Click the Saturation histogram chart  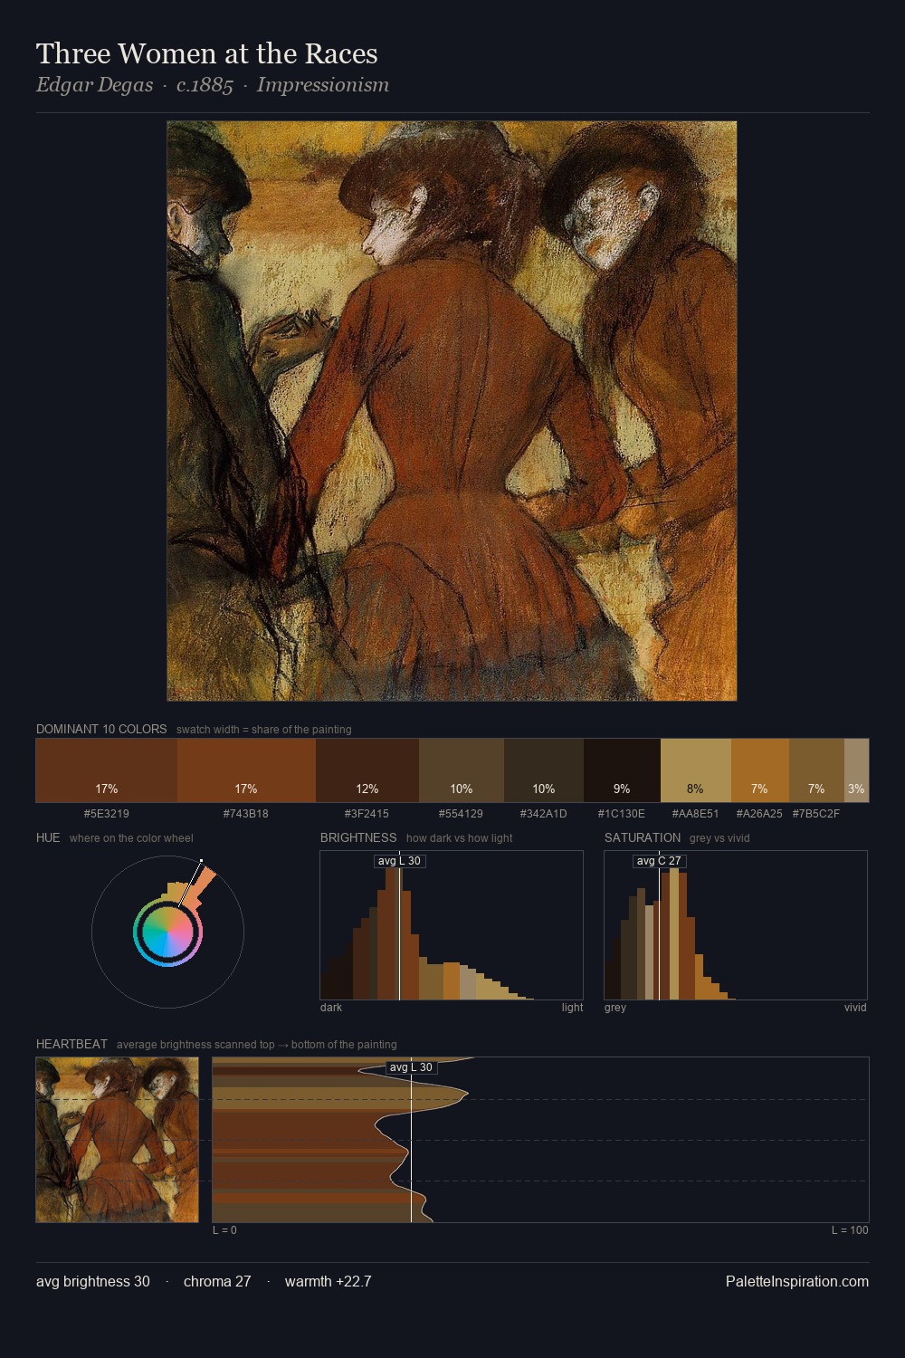tap(736, 925)
